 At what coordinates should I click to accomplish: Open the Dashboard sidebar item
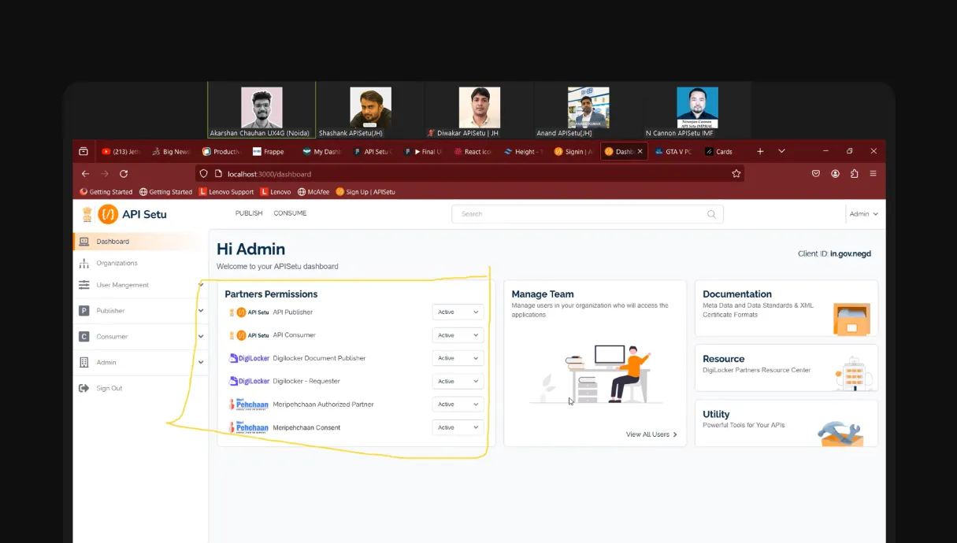pos(139,242)
